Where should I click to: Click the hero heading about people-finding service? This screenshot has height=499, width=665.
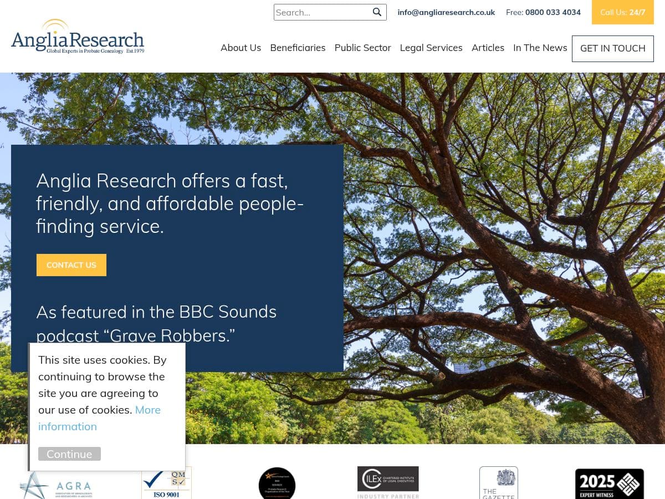click(x=170, y=203)
